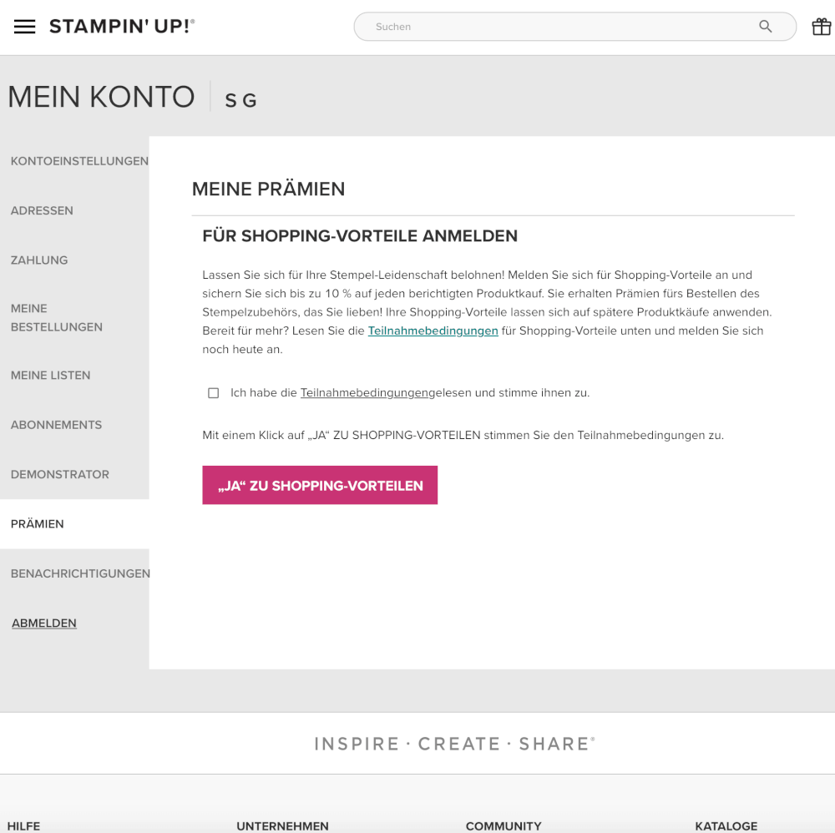The height and width of the screenshot is (833, 835).
Task: Open the hamburger navigation menu
Action: (x=24, y=27)
